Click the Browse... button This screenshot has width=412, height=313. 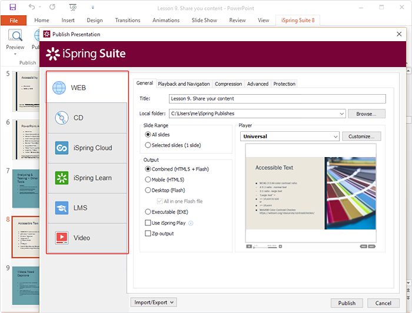click(x=366, y=114)
